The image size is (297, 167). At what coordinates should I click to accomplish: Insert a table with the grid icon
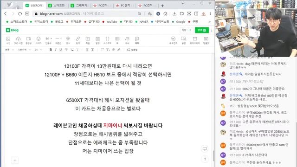click(117, 40)
